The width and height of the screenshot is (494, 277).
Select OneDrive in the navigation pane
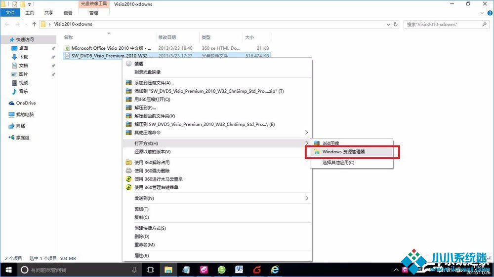pyautogui.click(x=26, y=103)
